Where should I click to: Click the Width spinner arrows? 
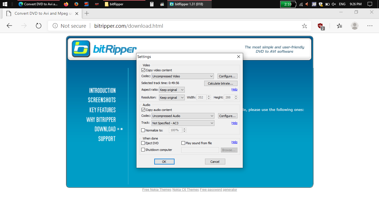[208, 97]
